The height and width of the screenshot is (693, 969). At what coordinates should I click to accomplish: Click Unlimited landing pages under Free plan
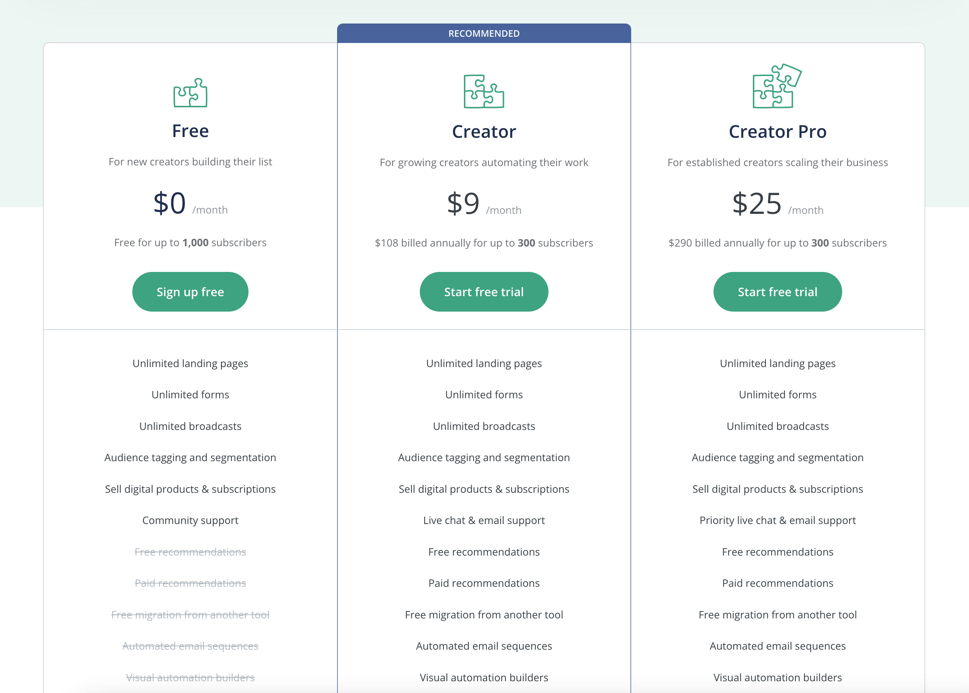click(x=190, y=363)
